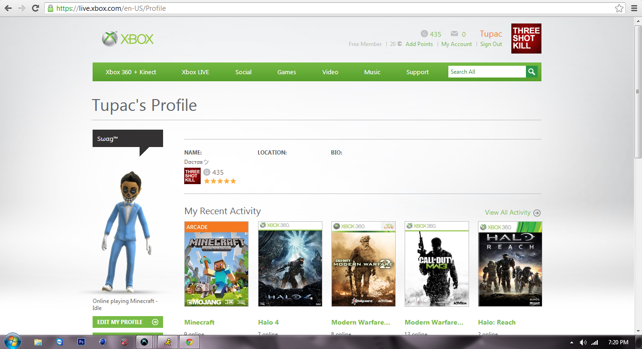The height and width of the screenshot is (349, 642).
Task: Open the Halo Reach box art
Action: [510, 264]
